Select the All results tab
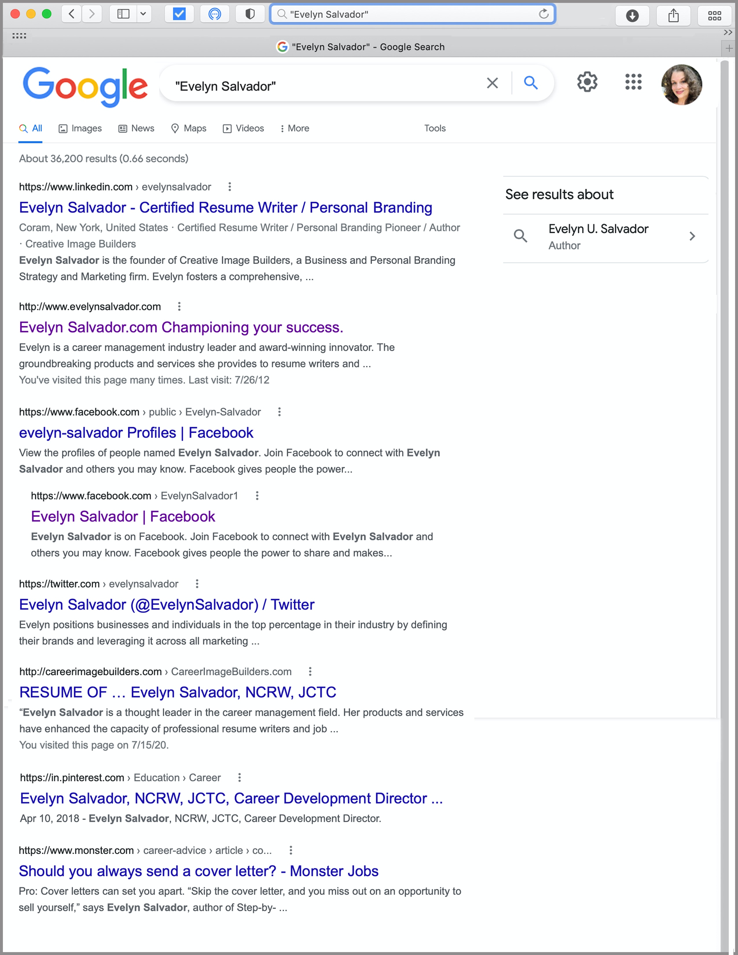This screenshot has width=738, height=955. coord(31,128)
